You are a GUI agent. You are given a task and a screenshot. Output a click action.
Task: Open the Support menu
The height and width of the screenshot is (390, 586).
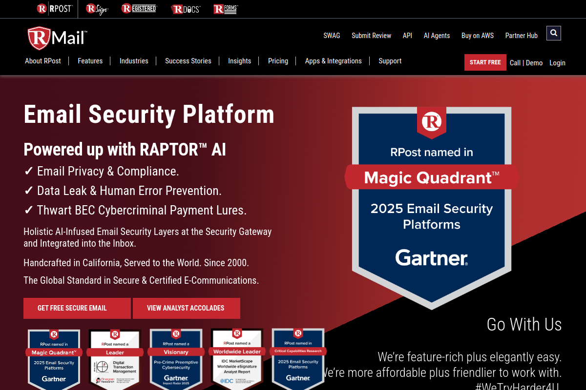click(x=390, y=61)
